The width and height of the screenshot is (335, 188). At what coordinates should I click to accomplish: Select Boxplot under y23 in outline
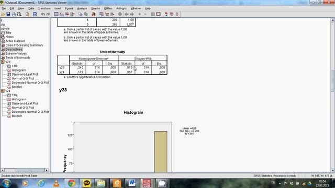point(17,87)
